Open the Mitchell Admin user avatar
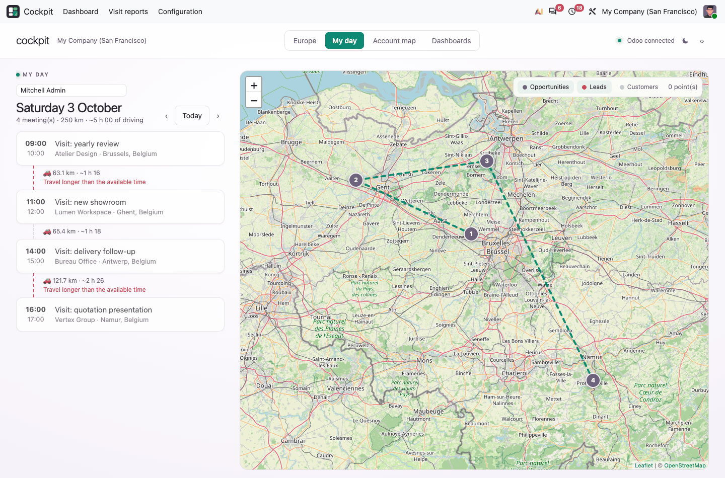 710,12
